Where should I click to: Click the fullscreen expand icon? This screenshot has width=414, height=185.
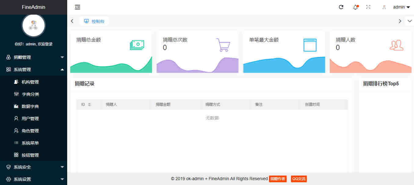(369, 7)
